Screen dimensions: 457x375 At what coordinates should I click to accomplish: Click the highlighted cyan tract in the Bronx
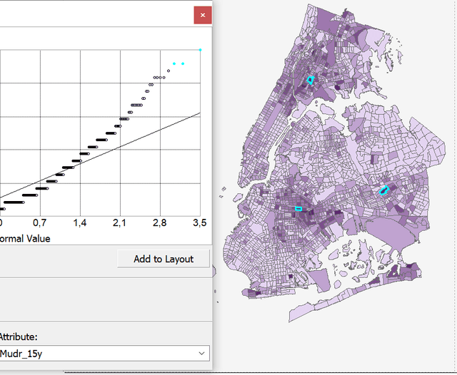pos(311,80)
